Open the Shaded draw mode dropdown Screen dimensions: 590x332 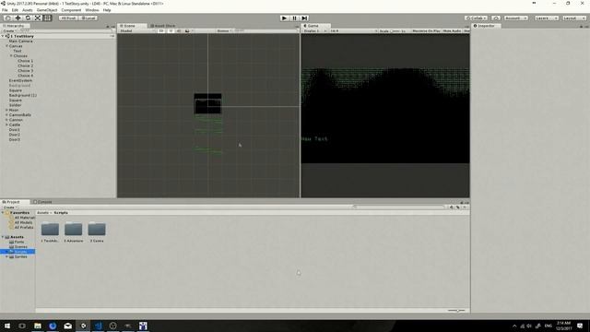tap(136, 30)
